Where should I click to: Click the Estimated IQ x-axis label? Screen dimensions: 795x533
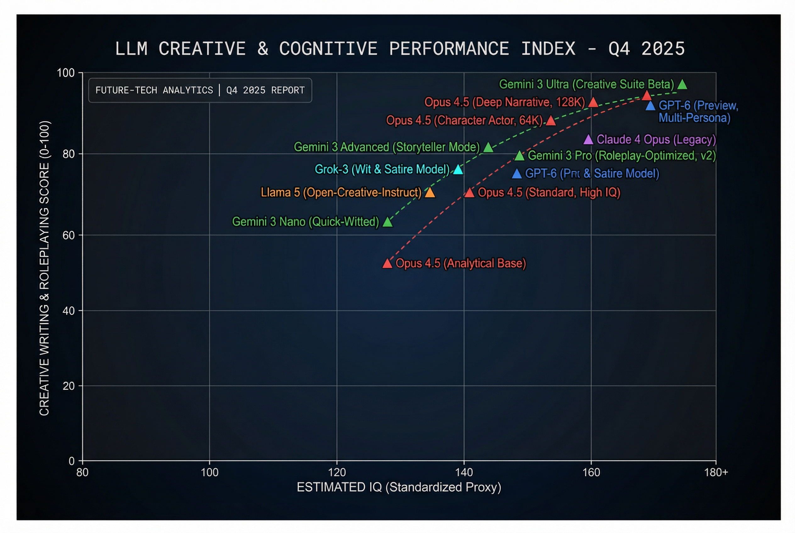pyautogui.click(x=399, y=487)
